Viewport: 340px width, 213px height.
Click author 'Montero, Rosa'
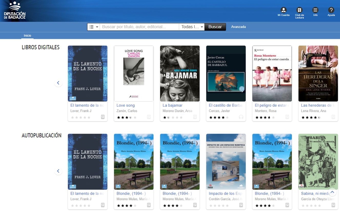(265, 111)
